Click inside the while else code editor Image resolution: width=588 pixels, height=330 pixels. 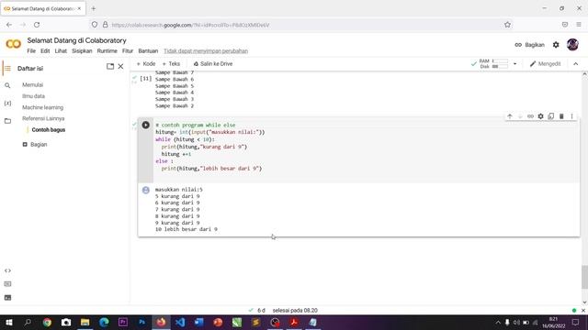coord(366,150)
